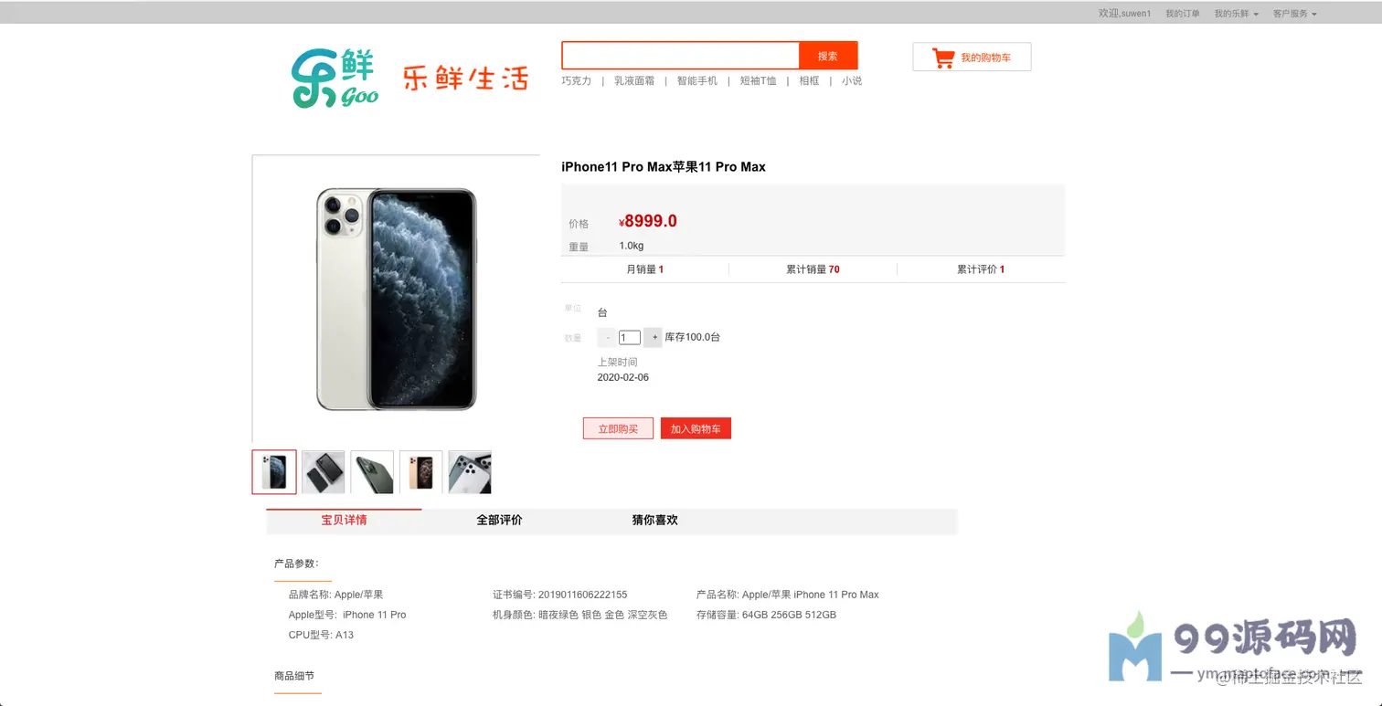The width and height of the screenshot is (1382, 706).
Task: Select the black phone case thumbnail
Action: [324, 472]
